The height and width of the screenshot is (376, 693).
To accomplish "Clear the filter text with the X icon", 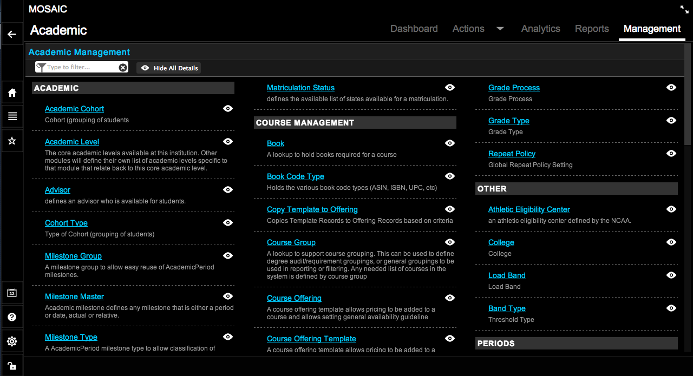I will [123, 68].
